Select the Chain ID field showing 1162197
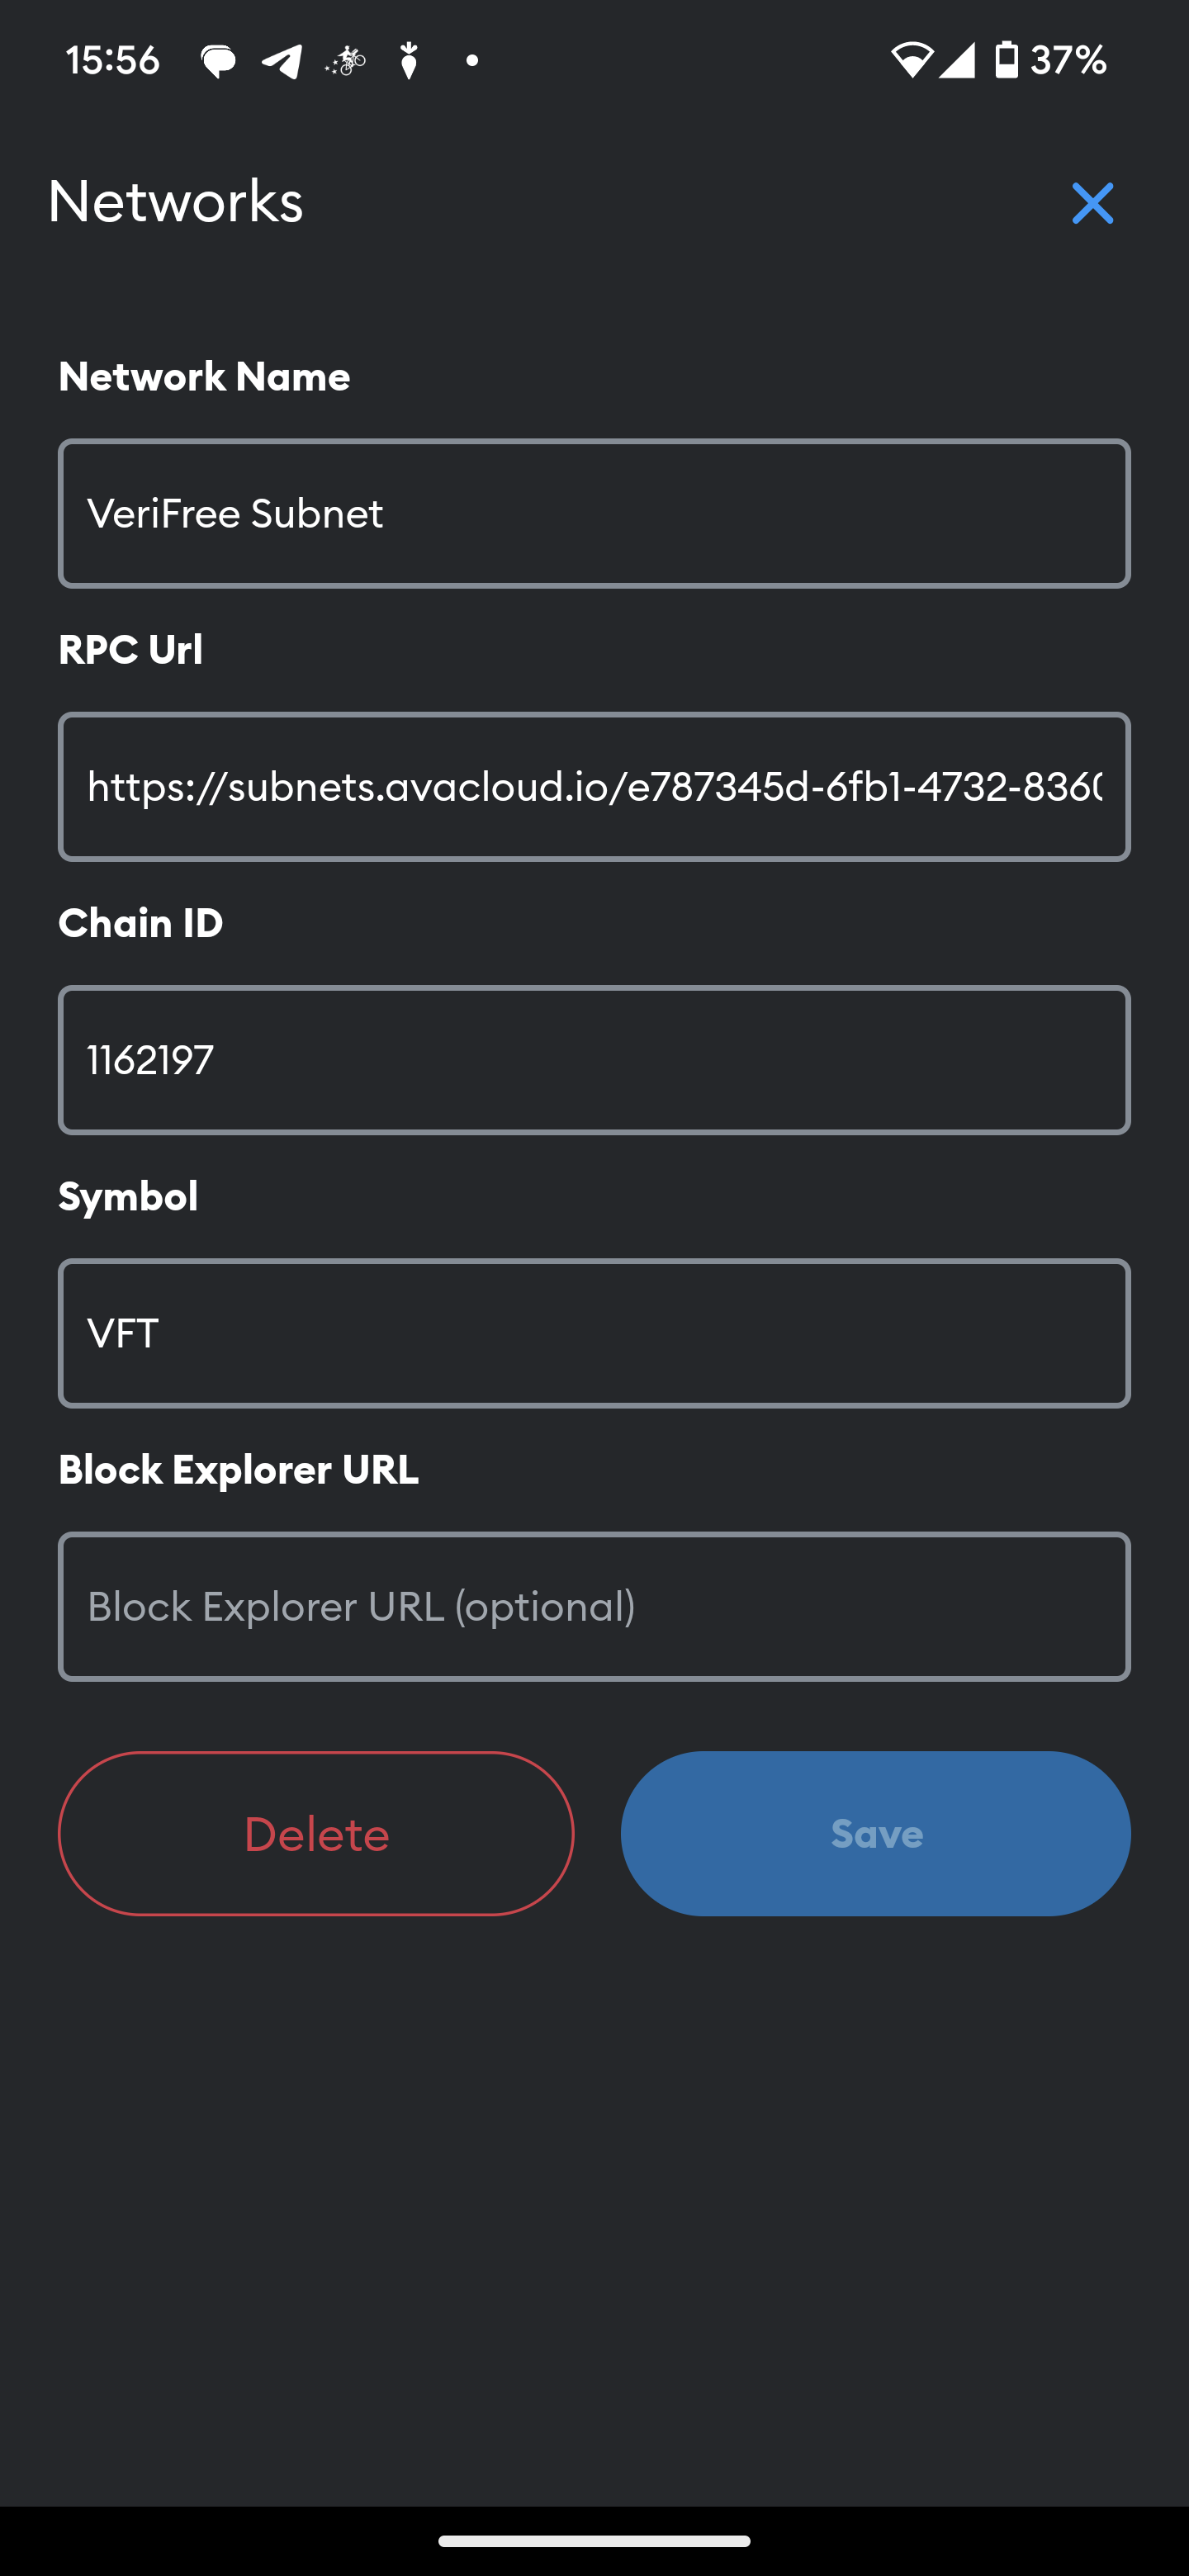The image size is (1189, 2576). click(x=594, y=1060)
